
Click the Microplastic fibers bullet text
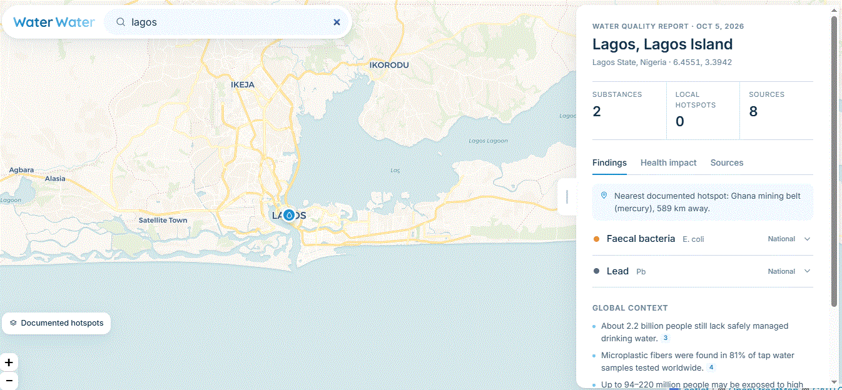point(697,361)
